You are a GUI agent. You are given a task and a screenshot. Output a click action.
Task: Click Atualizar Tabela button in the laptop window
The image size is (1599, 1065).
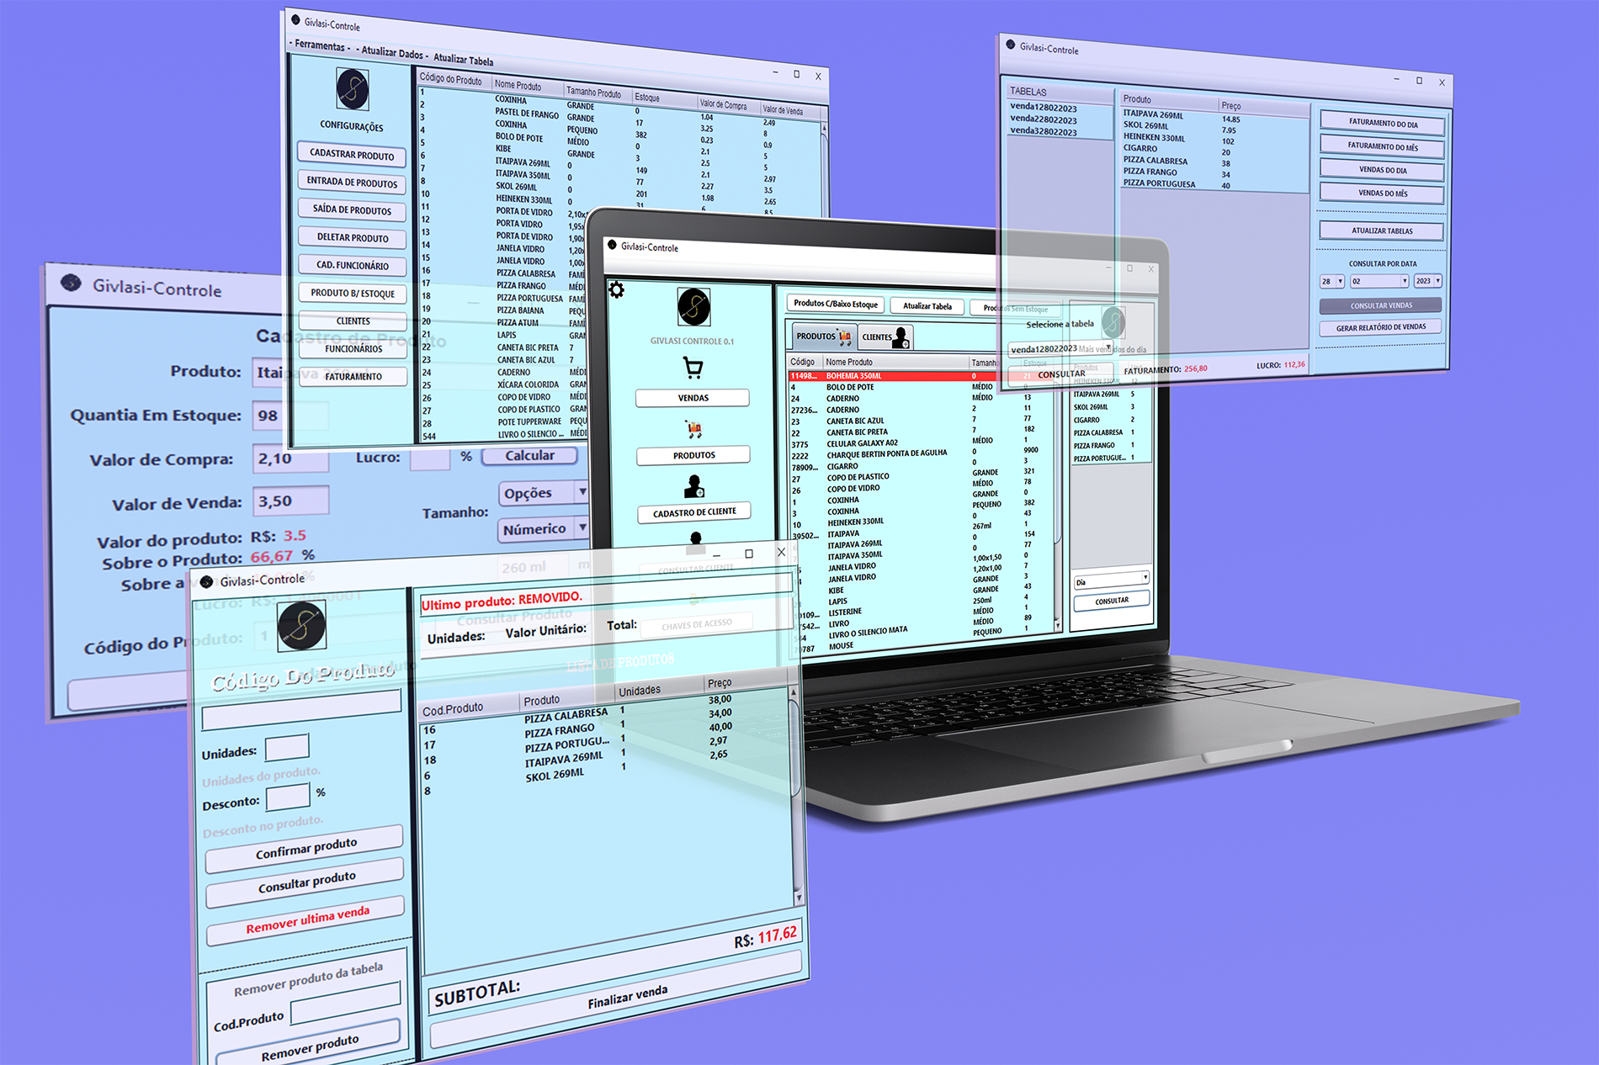point(927,306)
